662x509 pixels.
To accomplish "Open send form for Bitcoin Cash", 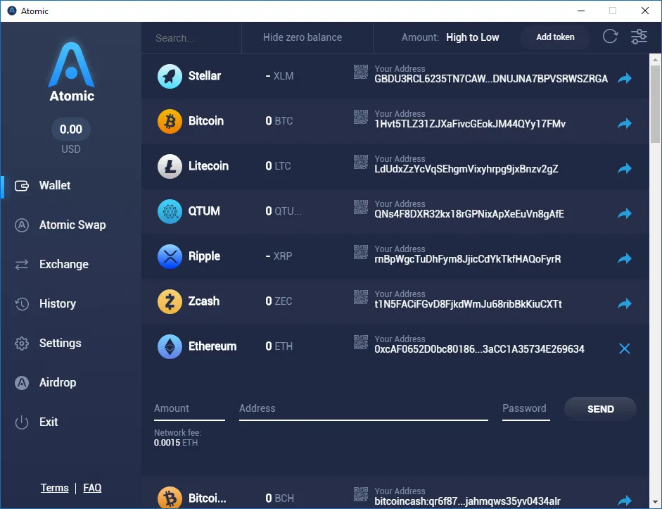I will (x=625, y=501).
